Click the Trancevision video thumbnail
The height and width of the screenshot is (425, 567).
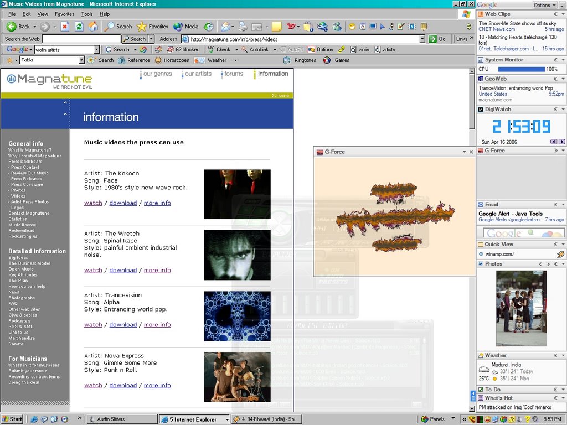pos(237,316)
